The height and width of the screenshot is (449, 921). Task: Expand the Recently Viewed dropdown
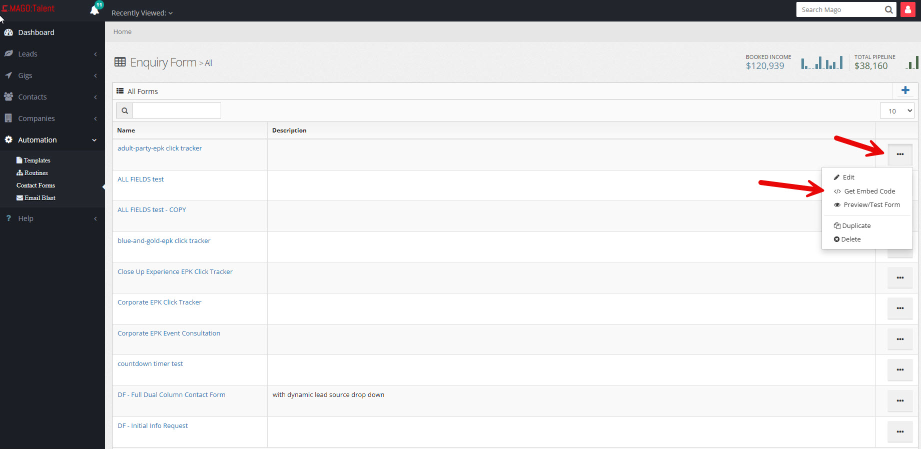coord(142,13)
